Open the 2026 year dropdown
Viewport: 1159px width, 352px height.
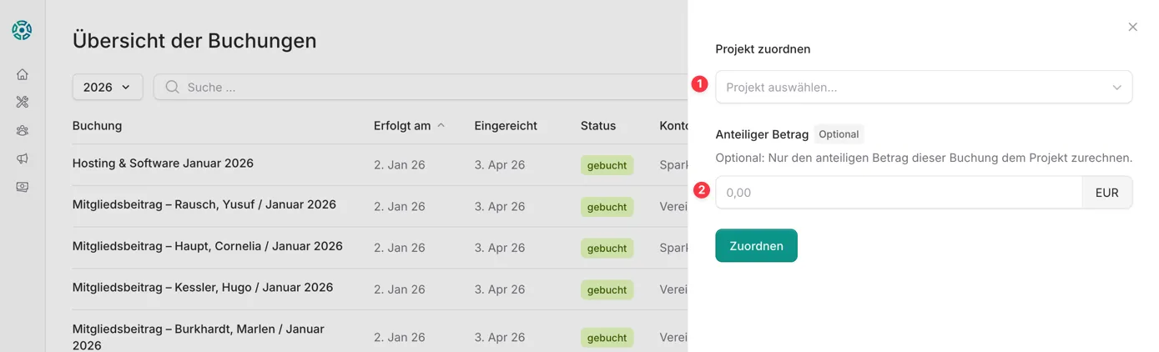pyautogui.click(x=108, y=87)
